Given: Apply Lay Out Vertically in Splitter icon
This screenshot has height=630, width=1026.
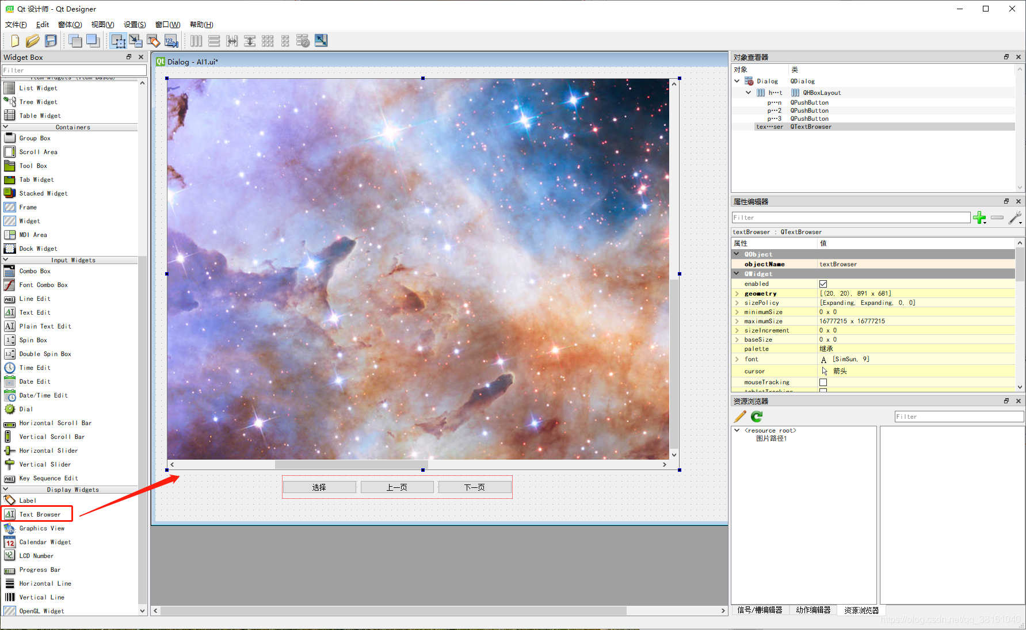Looking at the screenshot, I should [x=250, y=41].
